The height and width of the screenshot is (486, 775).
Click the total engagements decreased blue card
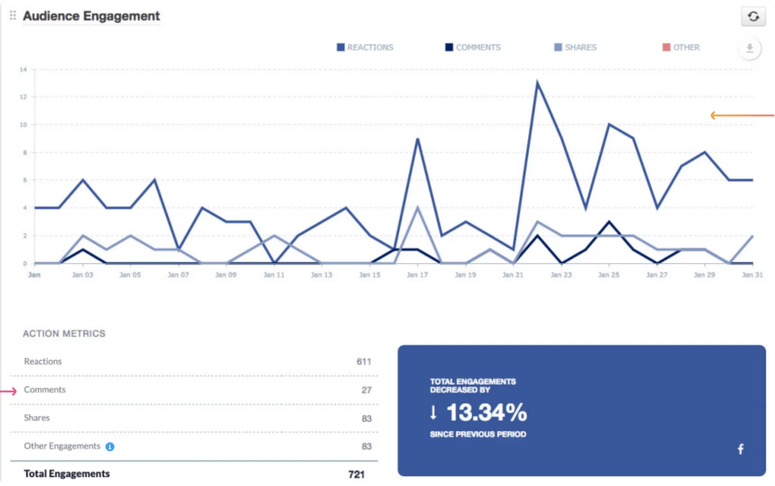coord(581,410)
